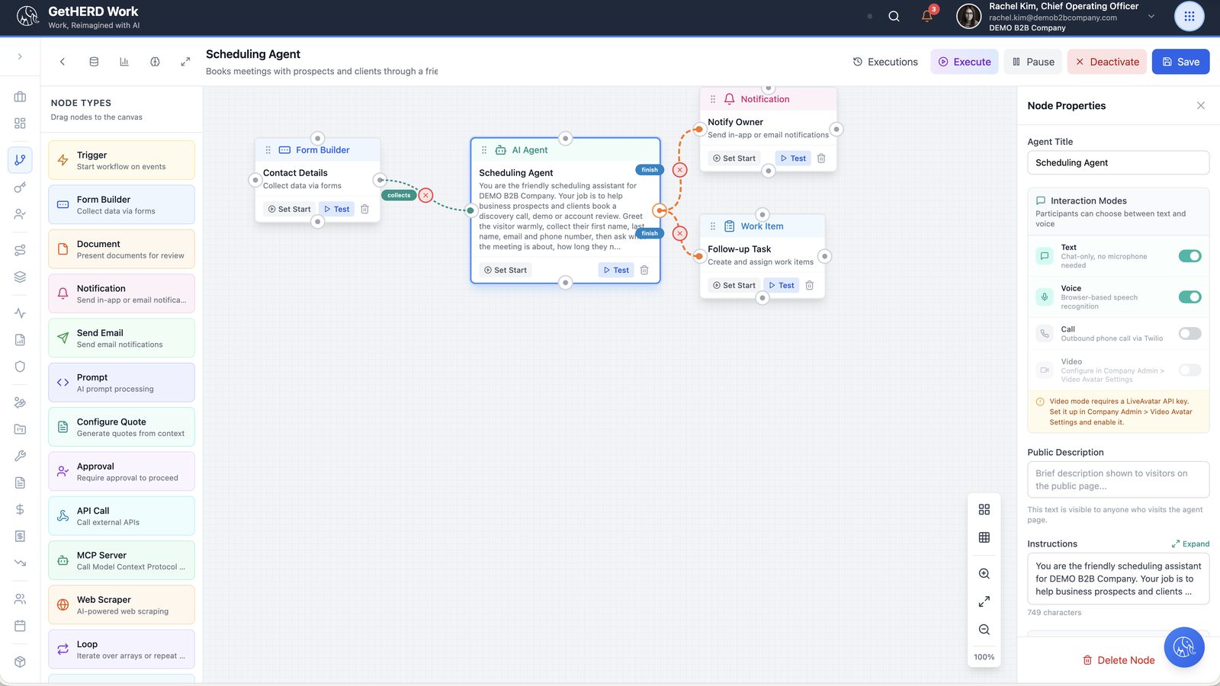This screenshot has width=1220, height=686.
Task: Click the collects connection label
Action: tap(399, 195)
